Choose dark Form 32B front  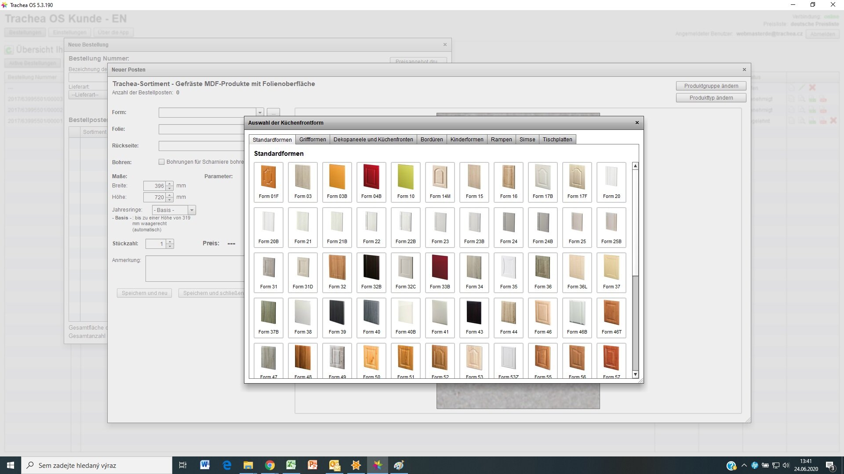click(371, 273)
